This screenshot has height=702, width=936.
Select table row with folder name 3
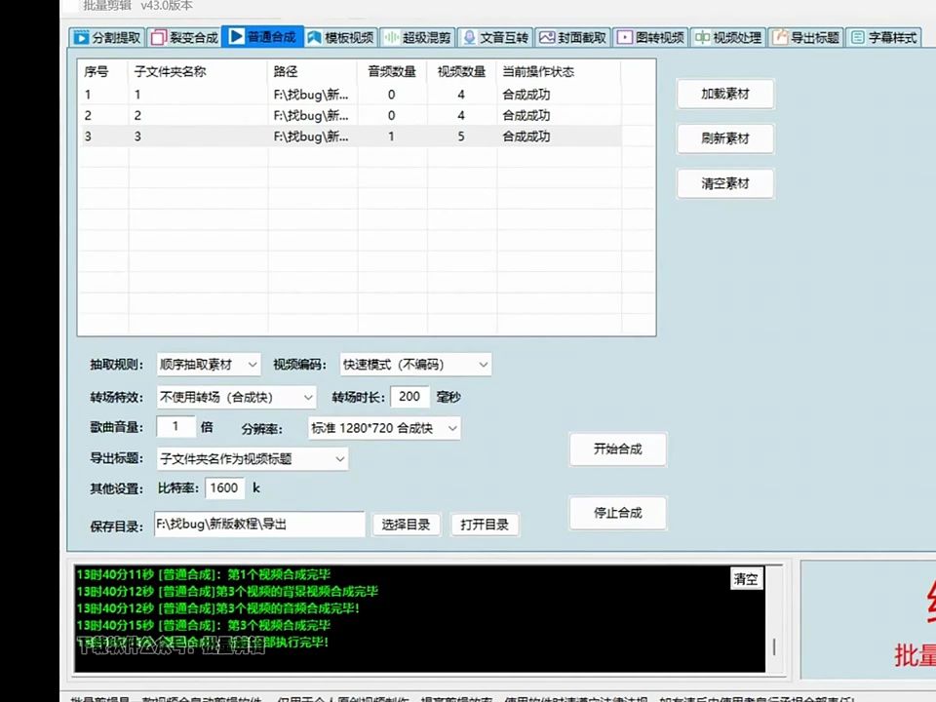pos(350,136)
